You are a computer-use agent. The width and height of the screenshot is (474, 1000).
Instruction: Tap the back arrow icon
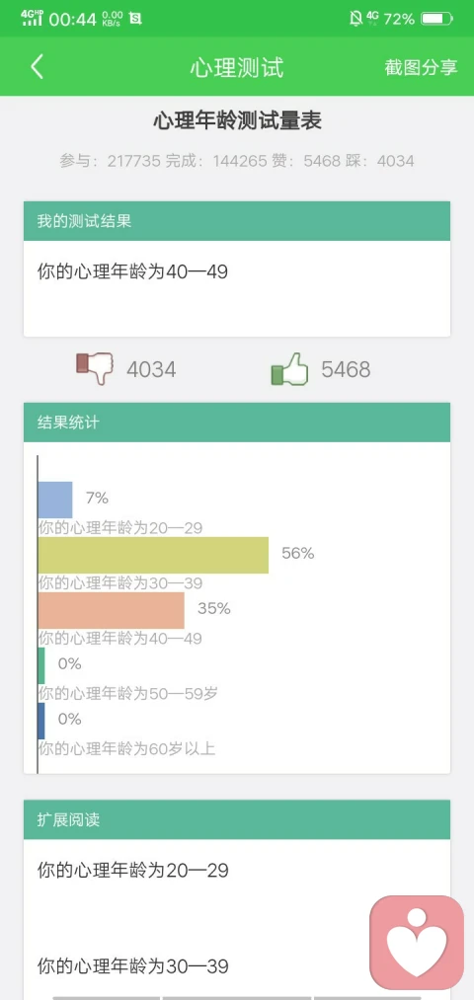(37, 67)
